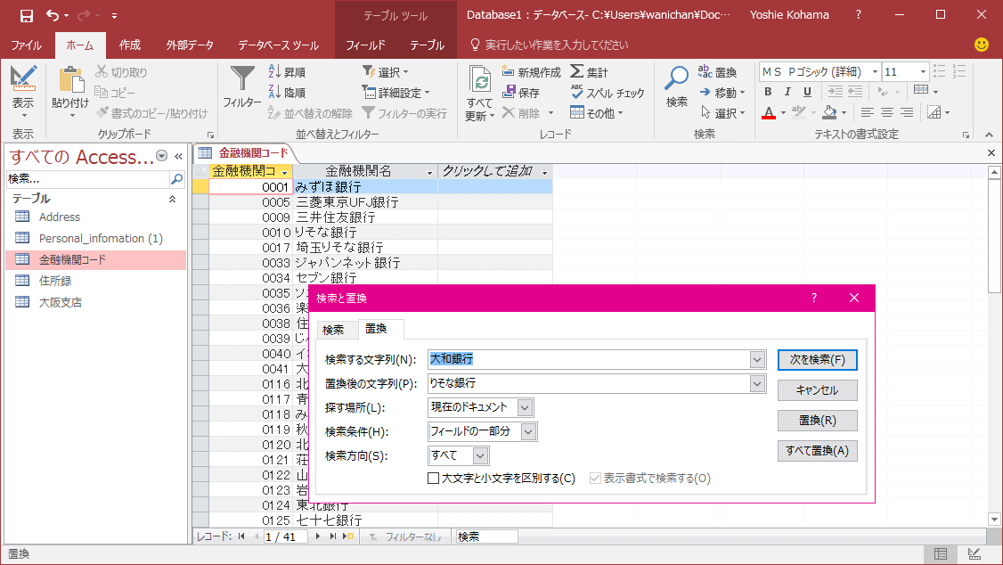Click the Undo arrow icon

[53, 15]
